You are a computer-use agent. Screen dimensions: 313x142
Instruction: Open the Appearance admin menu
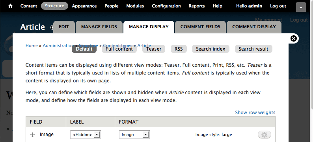coord(84,6)
